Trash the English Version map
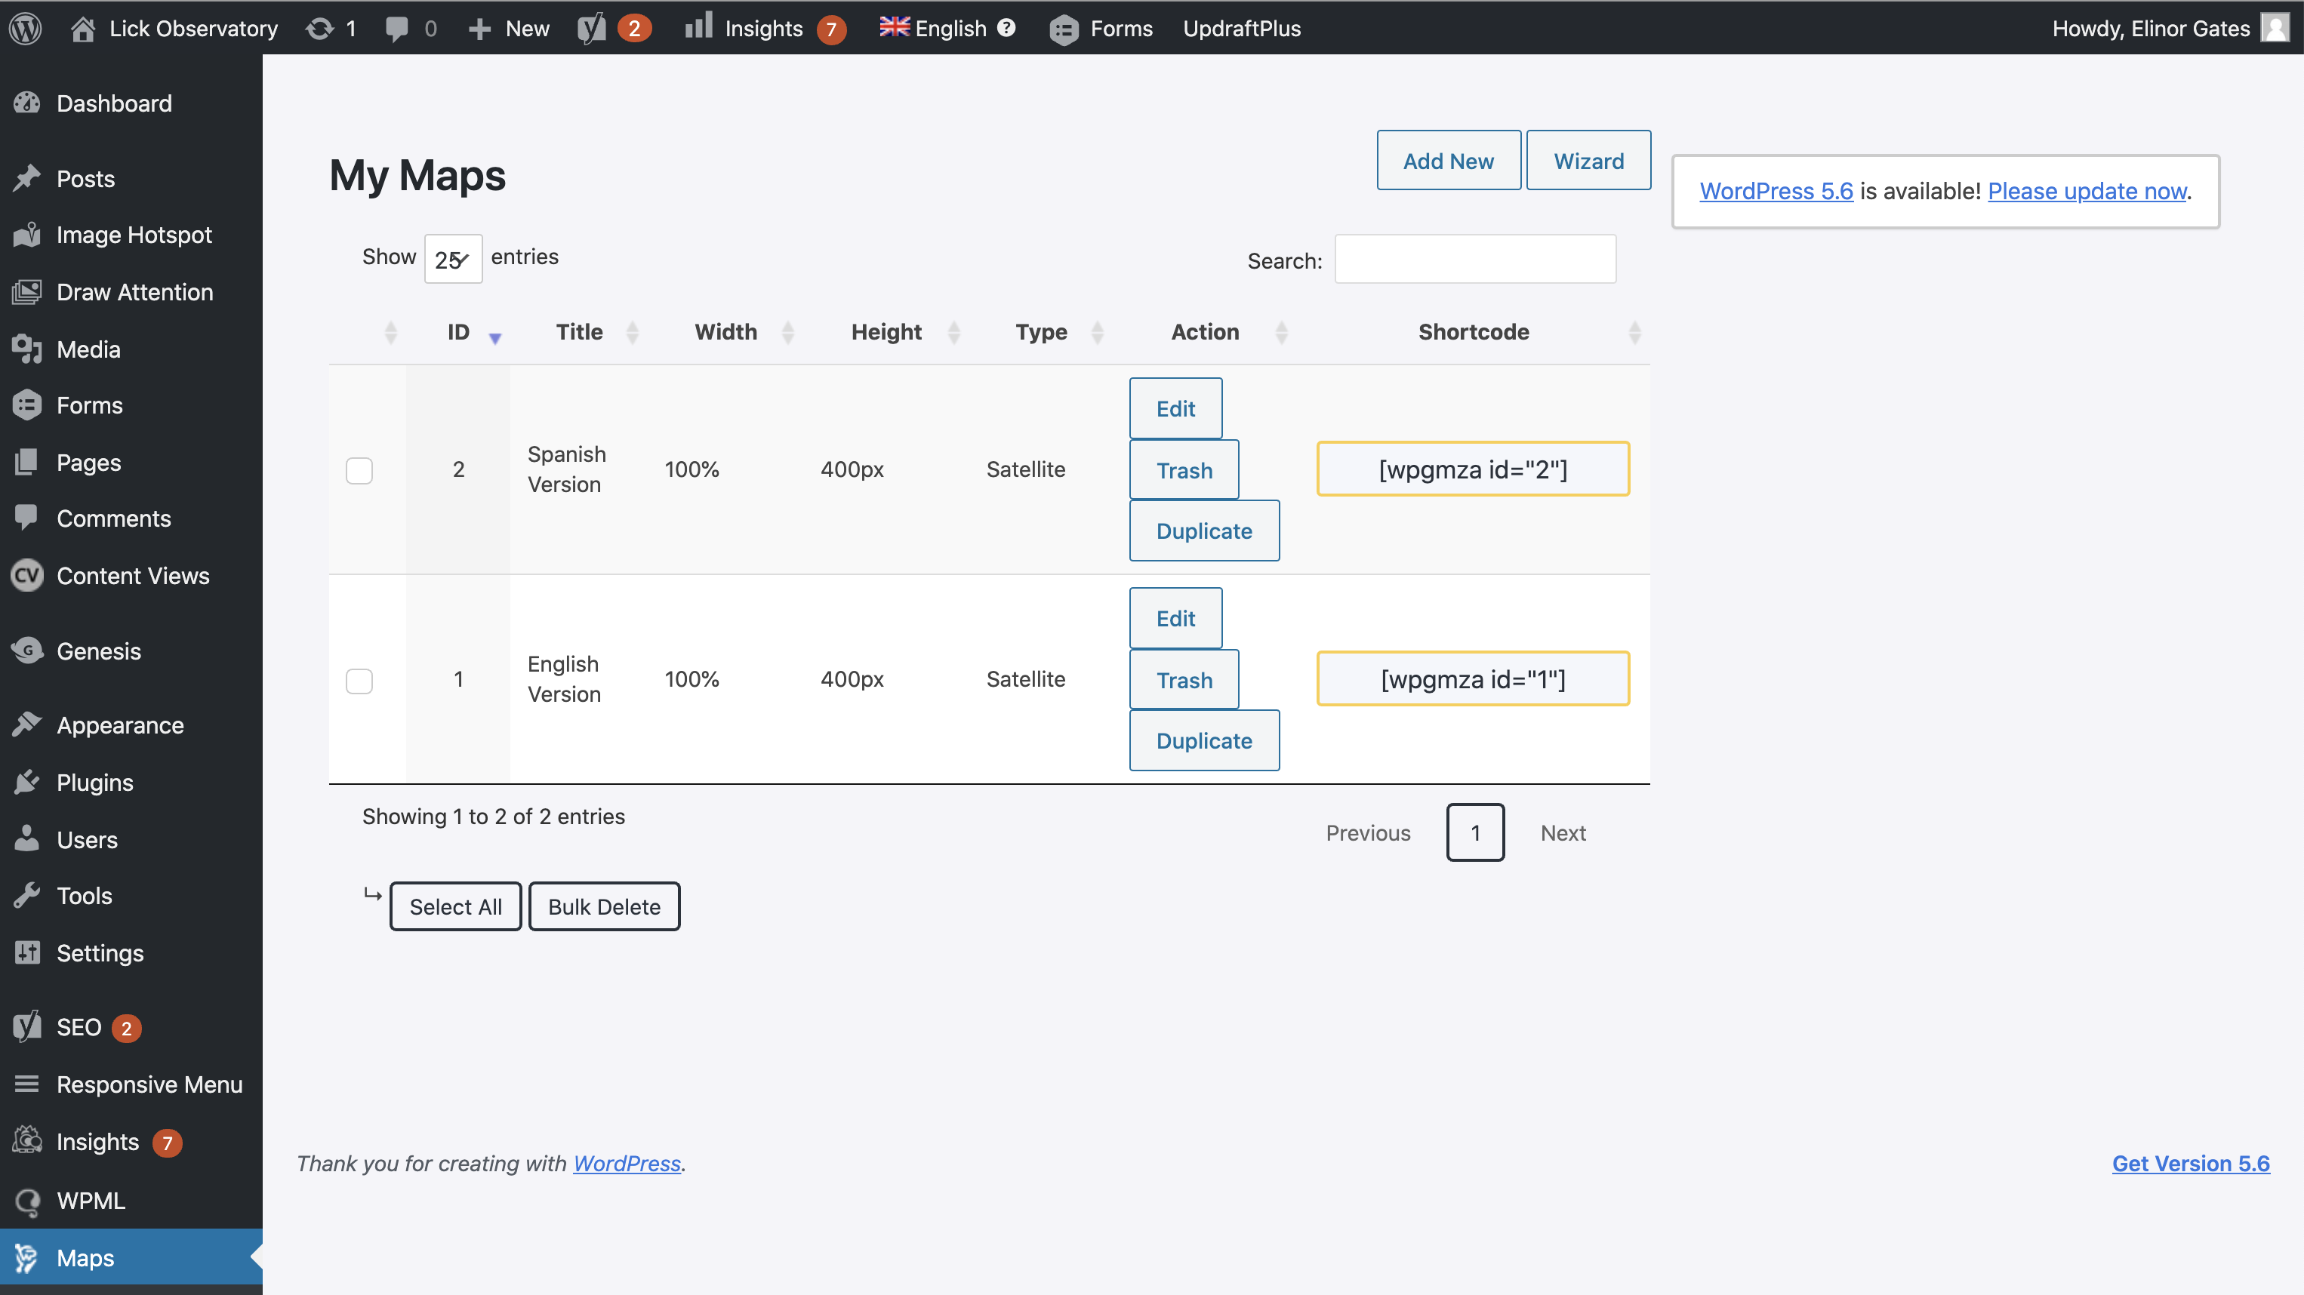Screen dimensions: 2304x1295 coord(1183,680)
